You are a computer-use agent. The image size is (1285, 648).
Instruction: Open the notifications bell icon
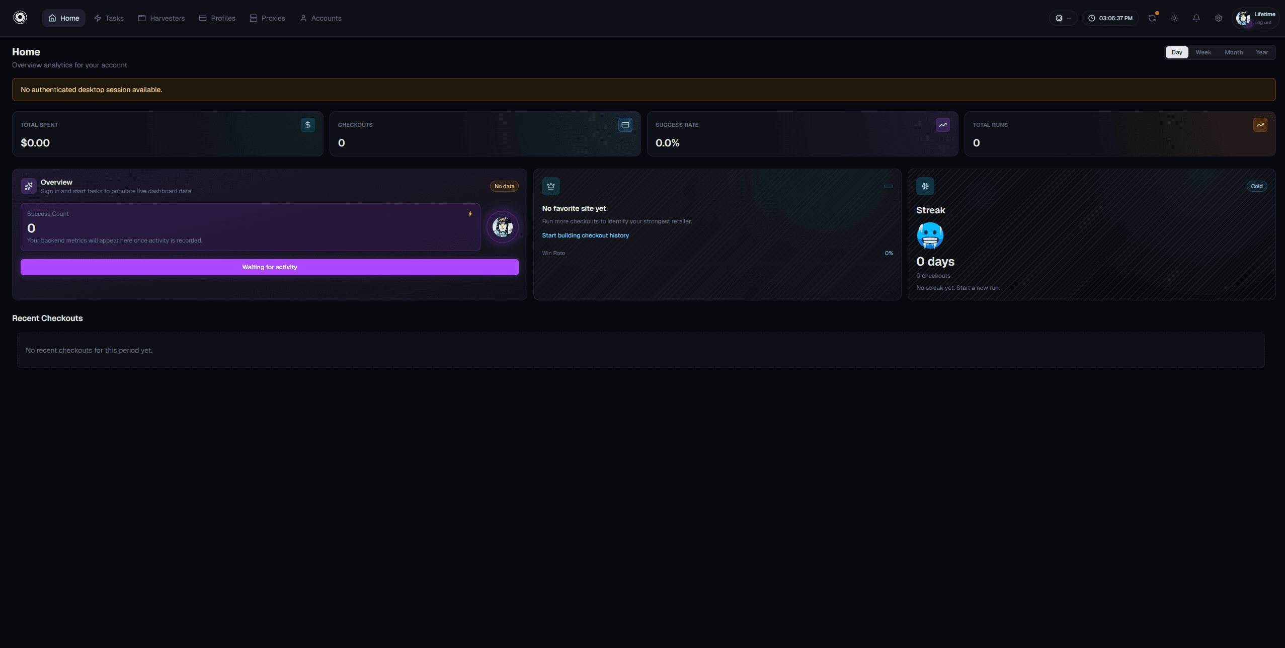click(x=1196, y=18)
